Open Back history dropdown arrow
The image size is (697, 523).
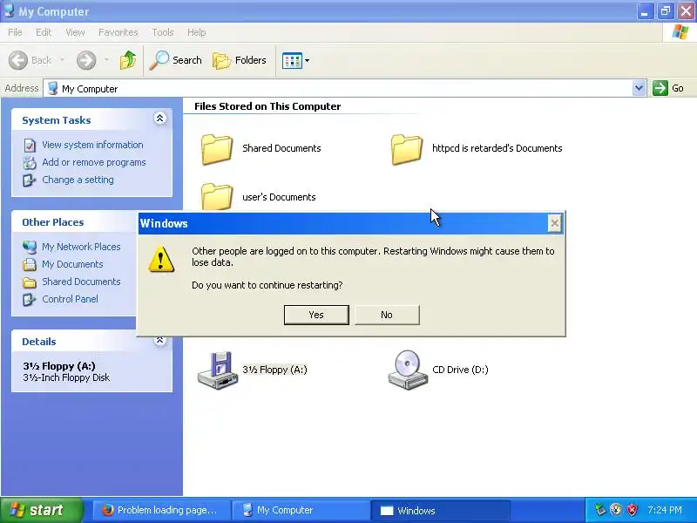62,60
